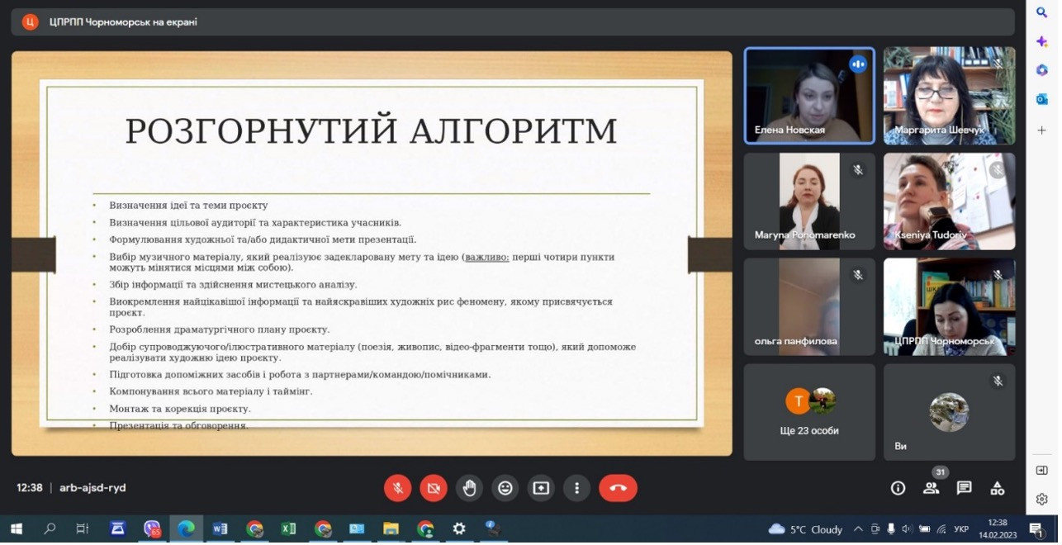Switch to Microsoft Edge on taskbar
Viewport: 1062px width, 545px height.
186,529
